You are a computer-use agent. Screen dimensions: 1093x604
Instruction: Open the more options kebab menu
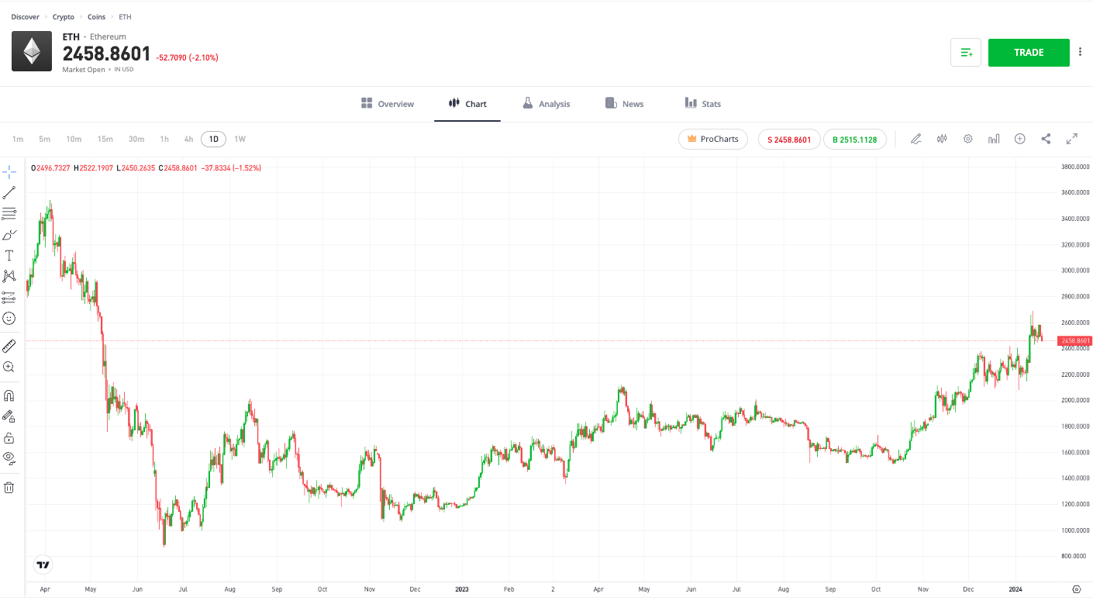click(1081, 52)
